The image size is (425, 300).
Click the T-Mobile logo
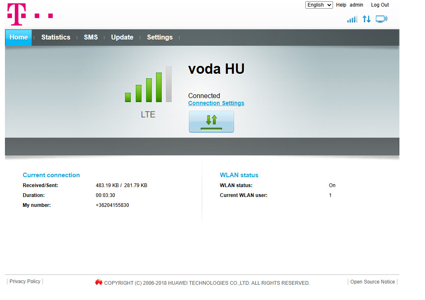[30, 14]
